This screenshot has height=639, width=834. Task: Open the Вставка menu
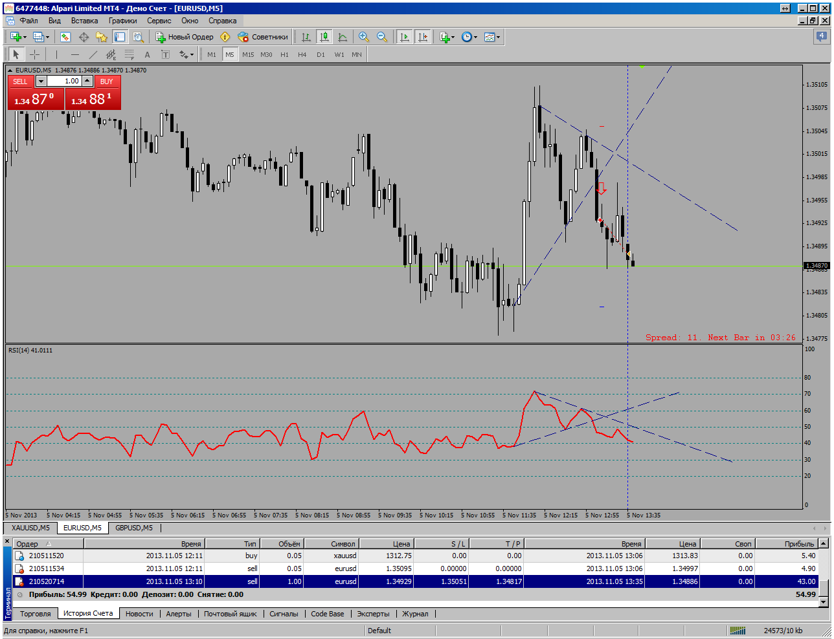[84, 21]
